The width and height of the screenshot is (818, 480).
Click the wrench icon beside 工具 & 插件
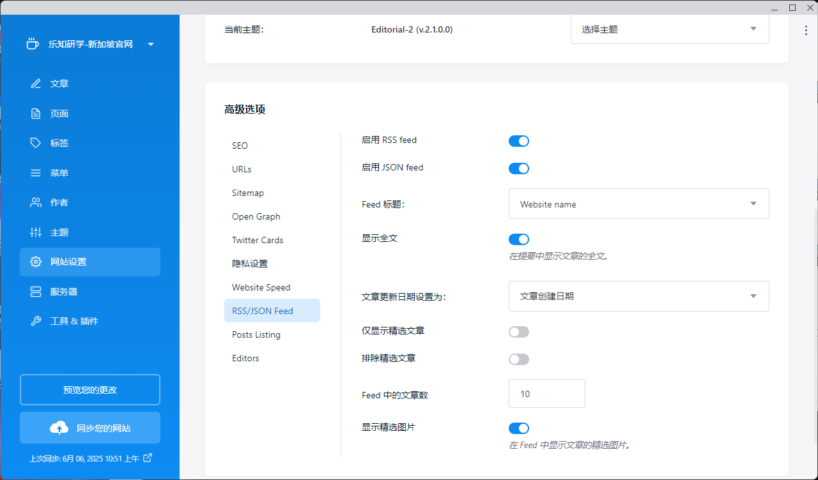point(36,321)
